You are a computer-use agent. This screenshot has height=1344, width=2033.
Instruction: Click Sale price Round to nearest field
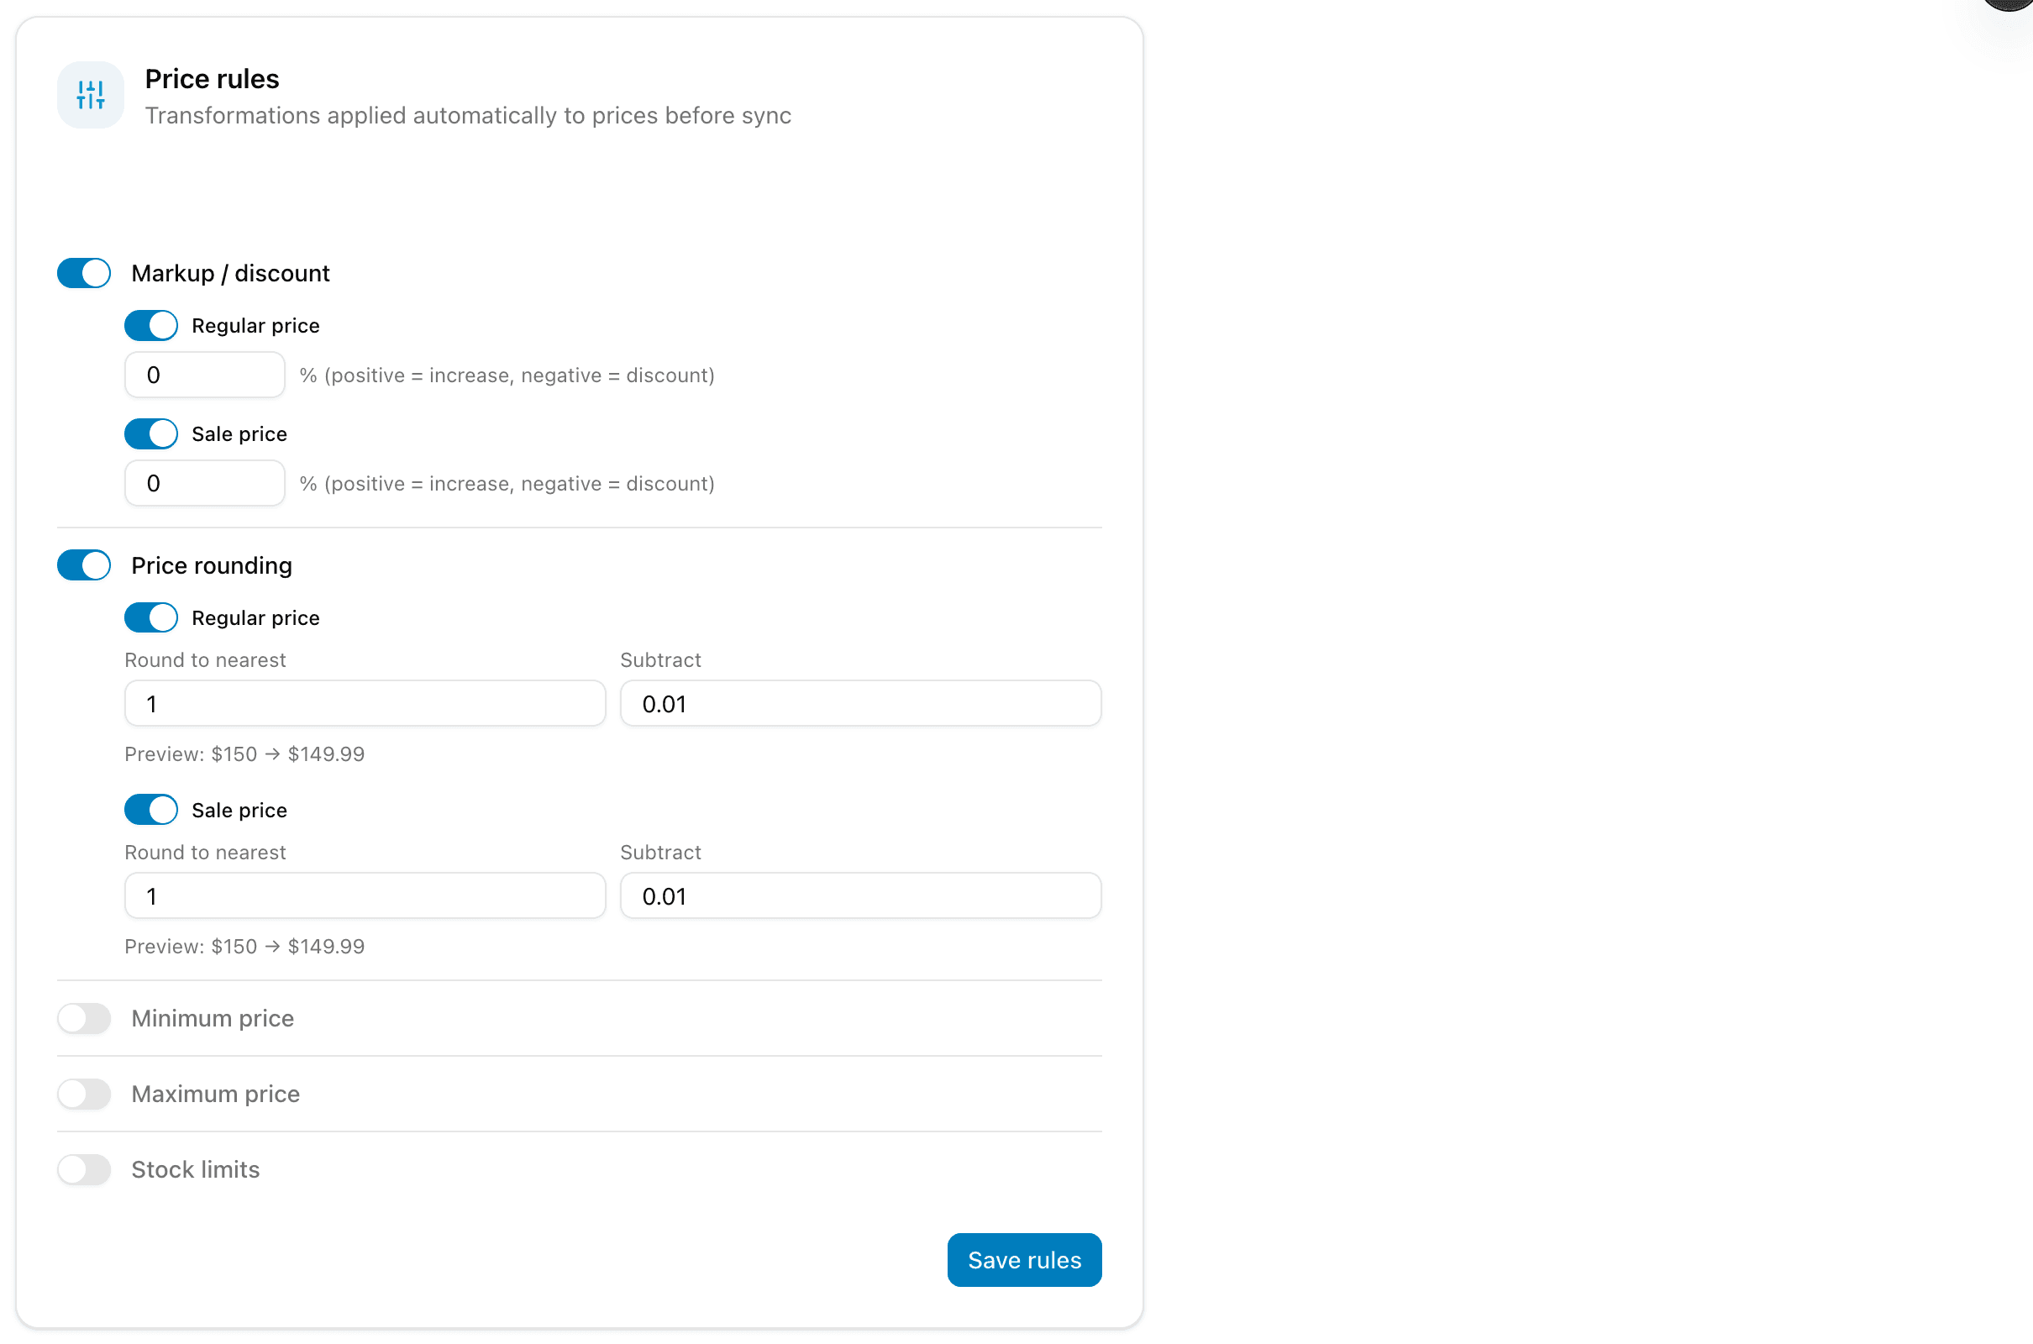[365, 895]
